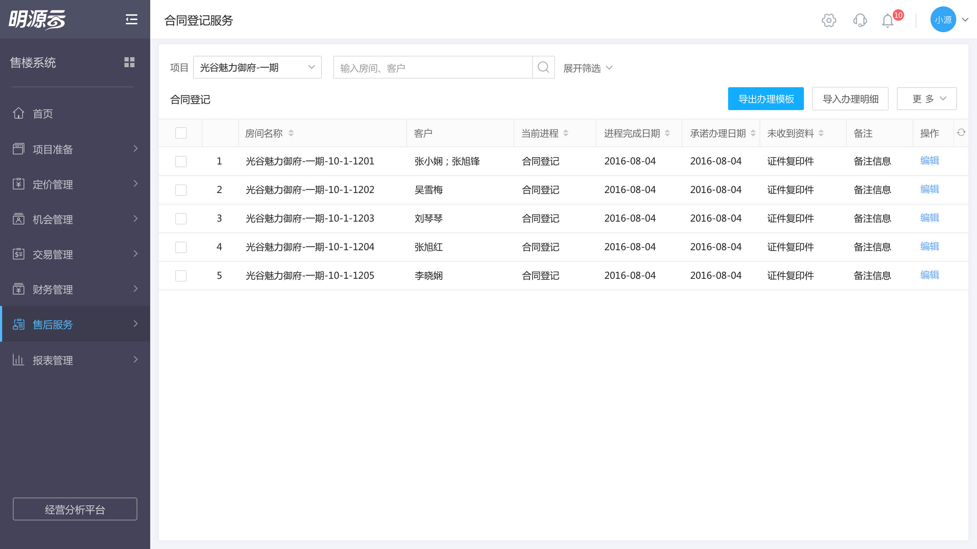Image resolution: width=977 pixels, height=549 pixels.
Task: Click the 财务管理 sidebar icon
Action: (x=19, y=289)
